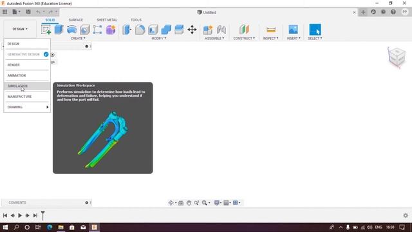Switch to the SOLID tab
This screenshot has height=232, width=412.
click(x=50, y=20)
